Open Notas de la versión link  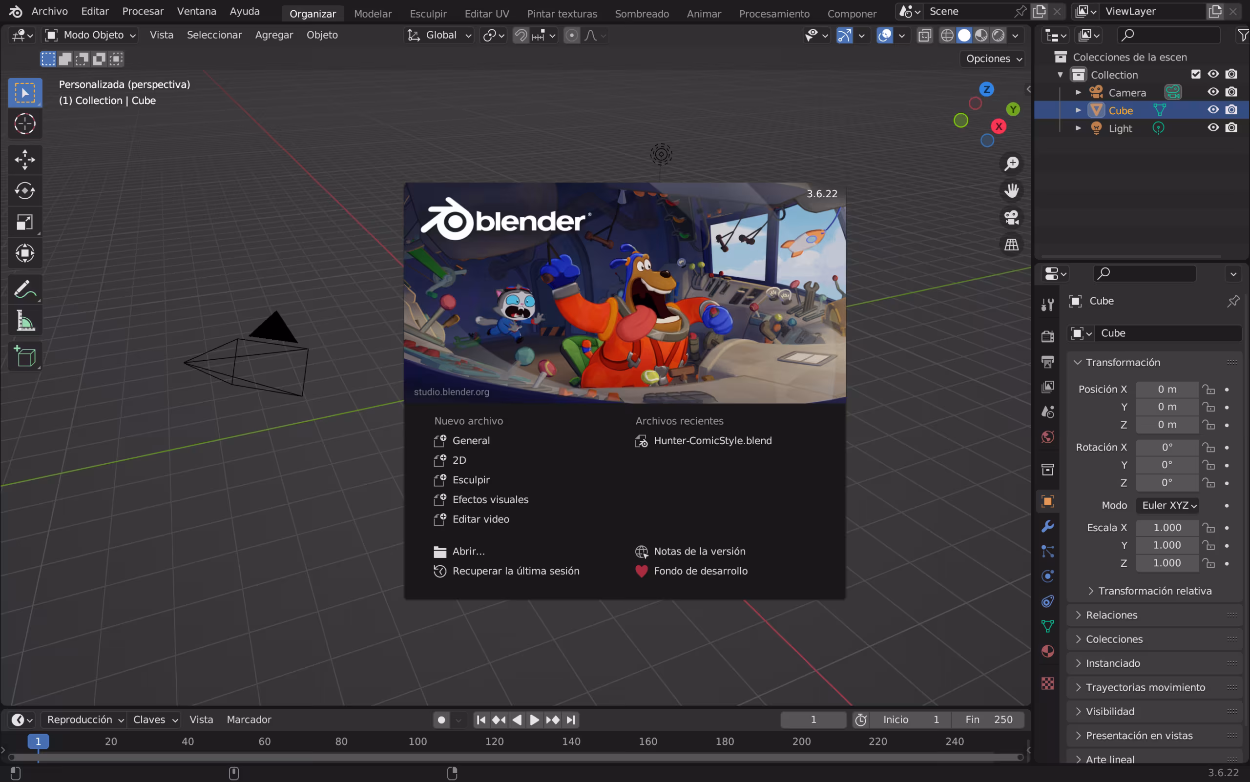click(690, 551)
